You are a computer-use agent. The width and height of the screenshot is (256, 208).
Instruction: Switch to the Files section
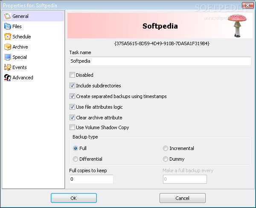coord(33,26)
